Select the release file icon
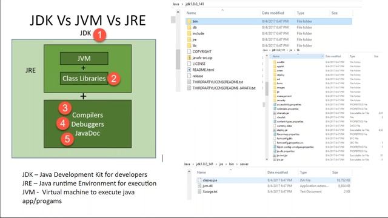Screen dimensions: 388x218 pos(189,76)
